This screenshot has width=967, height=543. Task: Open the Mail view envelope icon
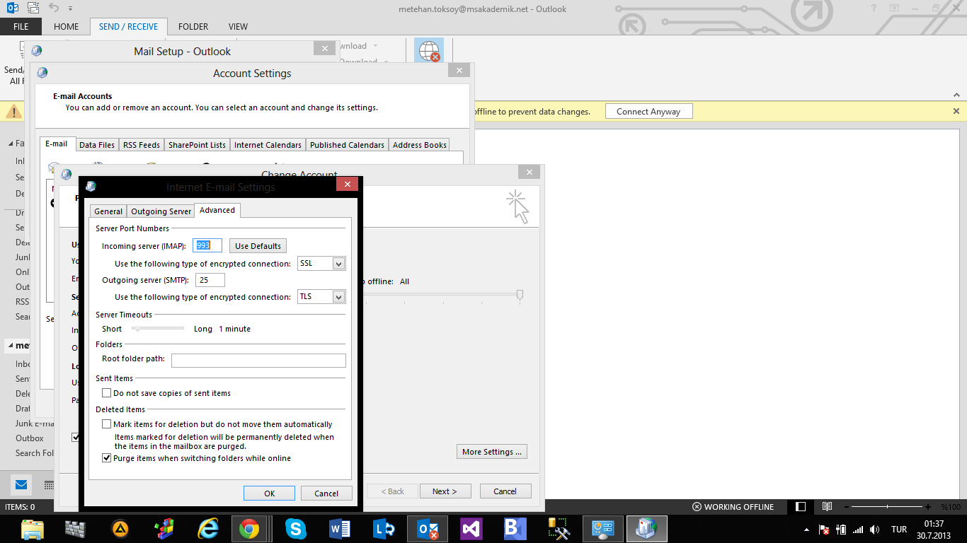click(x=21, y=485)
